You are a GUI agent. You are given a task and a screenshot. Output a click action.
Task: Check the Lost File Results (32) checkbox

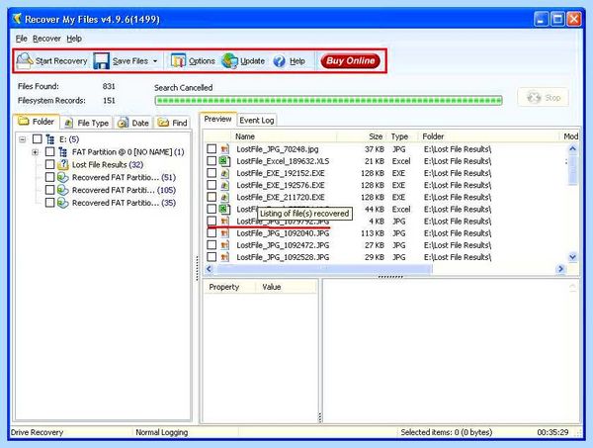[49, 164]
